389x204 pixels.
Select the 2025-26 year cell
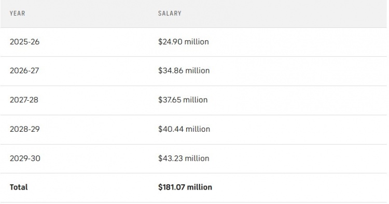(24, 42)
